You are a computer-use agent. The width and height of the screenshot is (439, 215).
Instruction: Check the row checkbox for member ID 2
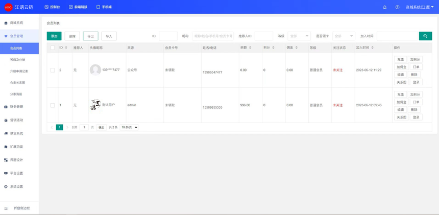pos(53,70)
